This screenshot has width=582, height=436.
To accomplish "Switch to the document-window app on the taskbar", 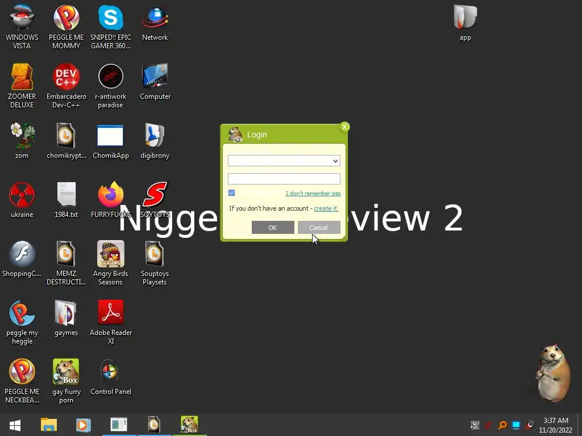I will 119,425.
